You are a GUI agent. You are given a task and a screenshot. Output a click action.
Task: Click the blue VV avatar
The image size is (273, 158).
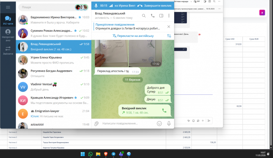click(x=23, y=87)
